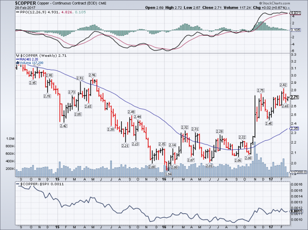The width and height of the screenshot is (308, 230).
Task: Click the 0.0016 ratio axis label
Action: coord(297,184)
